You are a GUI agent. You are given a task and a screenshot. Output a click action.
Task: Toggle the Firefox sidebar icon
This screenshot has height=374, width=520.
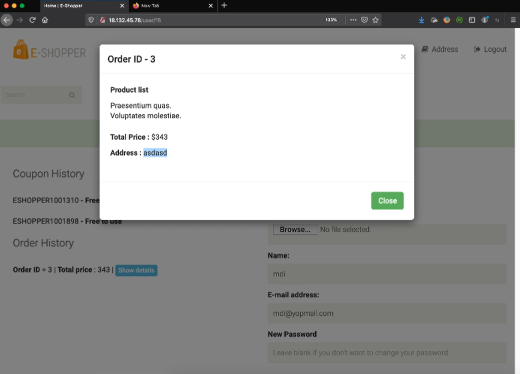tap(472, 20)
